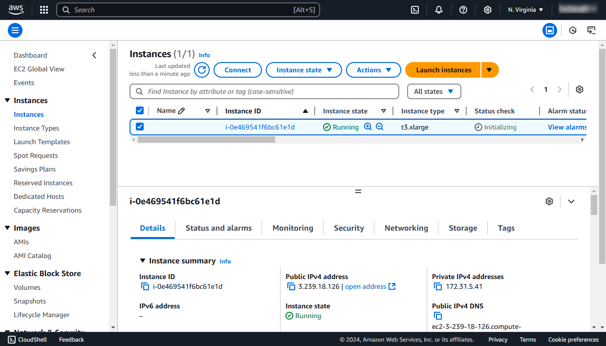Image resolution: width=606 pixels, height=346 pixels.
Task: Copy the Private IPv4 address
Action: (438, 286)
